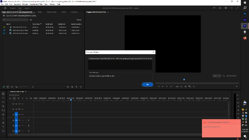Select the Razor tool
The image size is (249, 140).
(3, 106)
